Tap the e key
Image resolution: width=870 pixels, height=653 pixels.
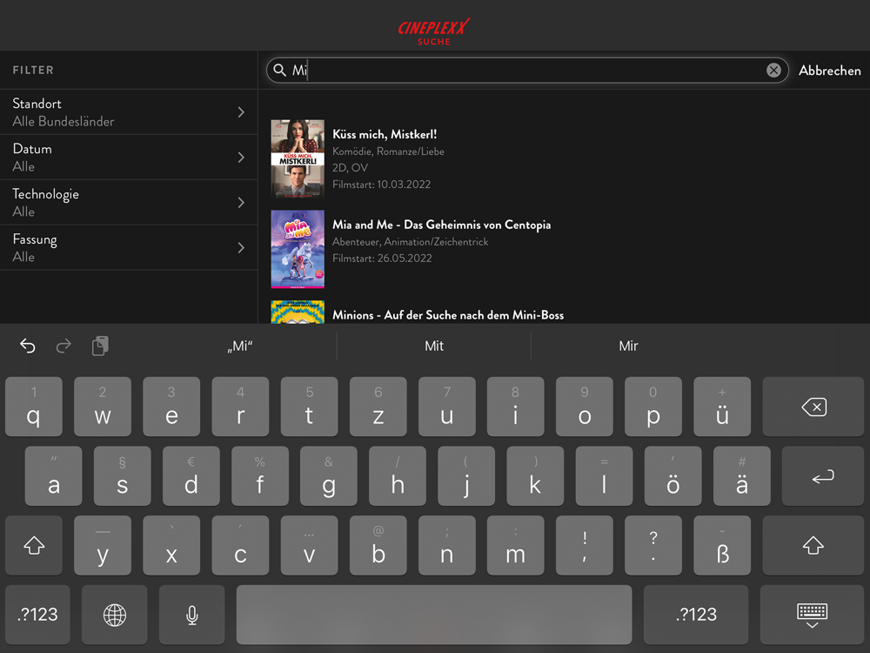point(171,407)
